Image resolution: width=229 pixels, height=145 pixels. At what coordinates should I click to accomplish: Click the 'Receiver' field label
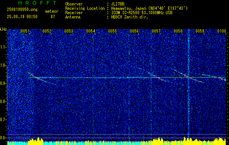(74, 13)
